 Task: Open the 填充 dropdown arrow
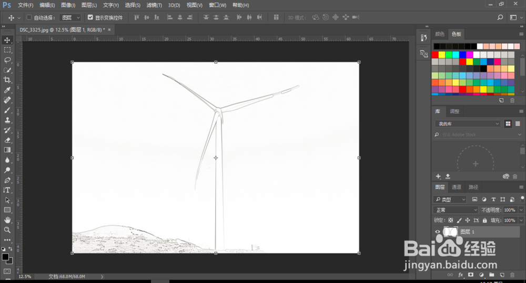pos(521,221)
